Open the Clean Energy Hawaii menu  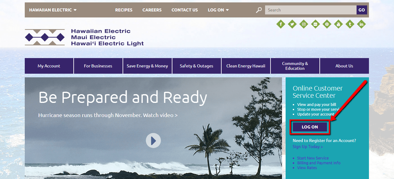(x=246, y=66)
